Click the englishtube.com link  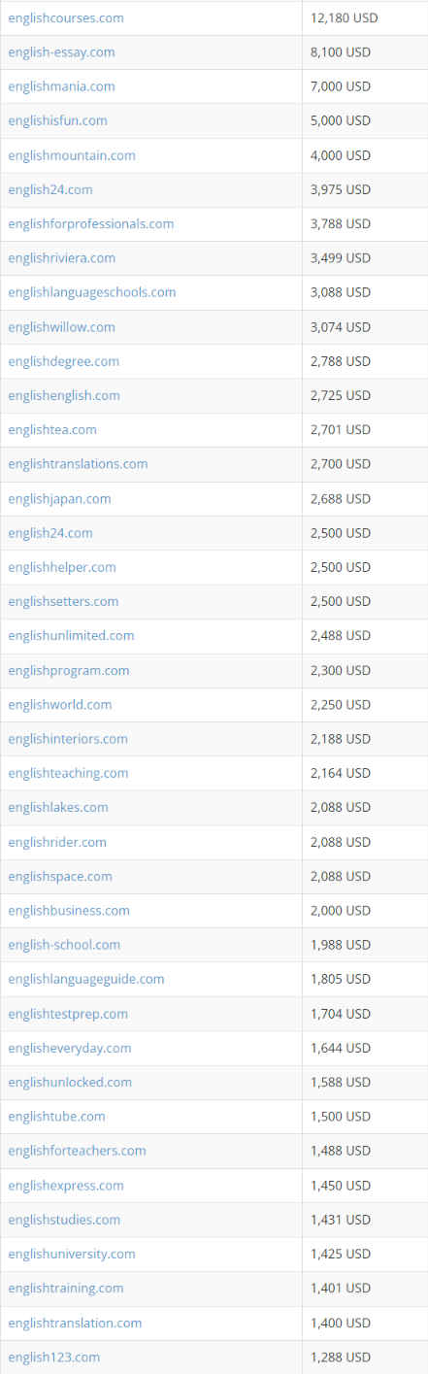(x=56, y=1116)
